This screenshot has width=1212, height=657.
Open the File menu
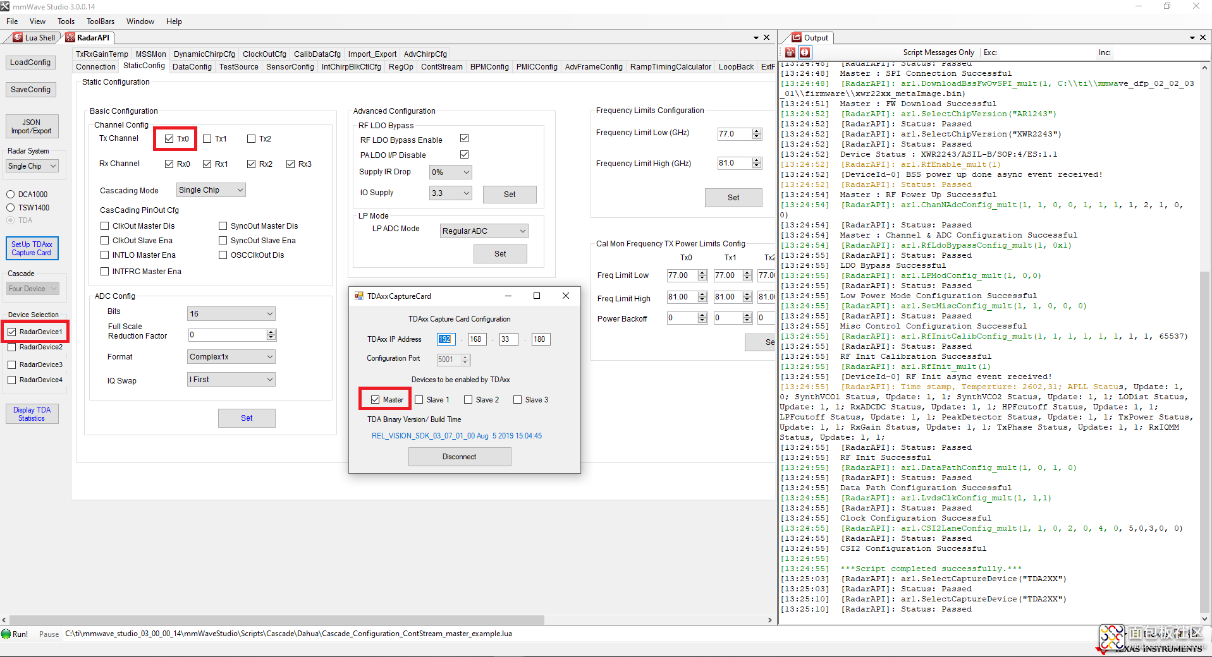12,21
